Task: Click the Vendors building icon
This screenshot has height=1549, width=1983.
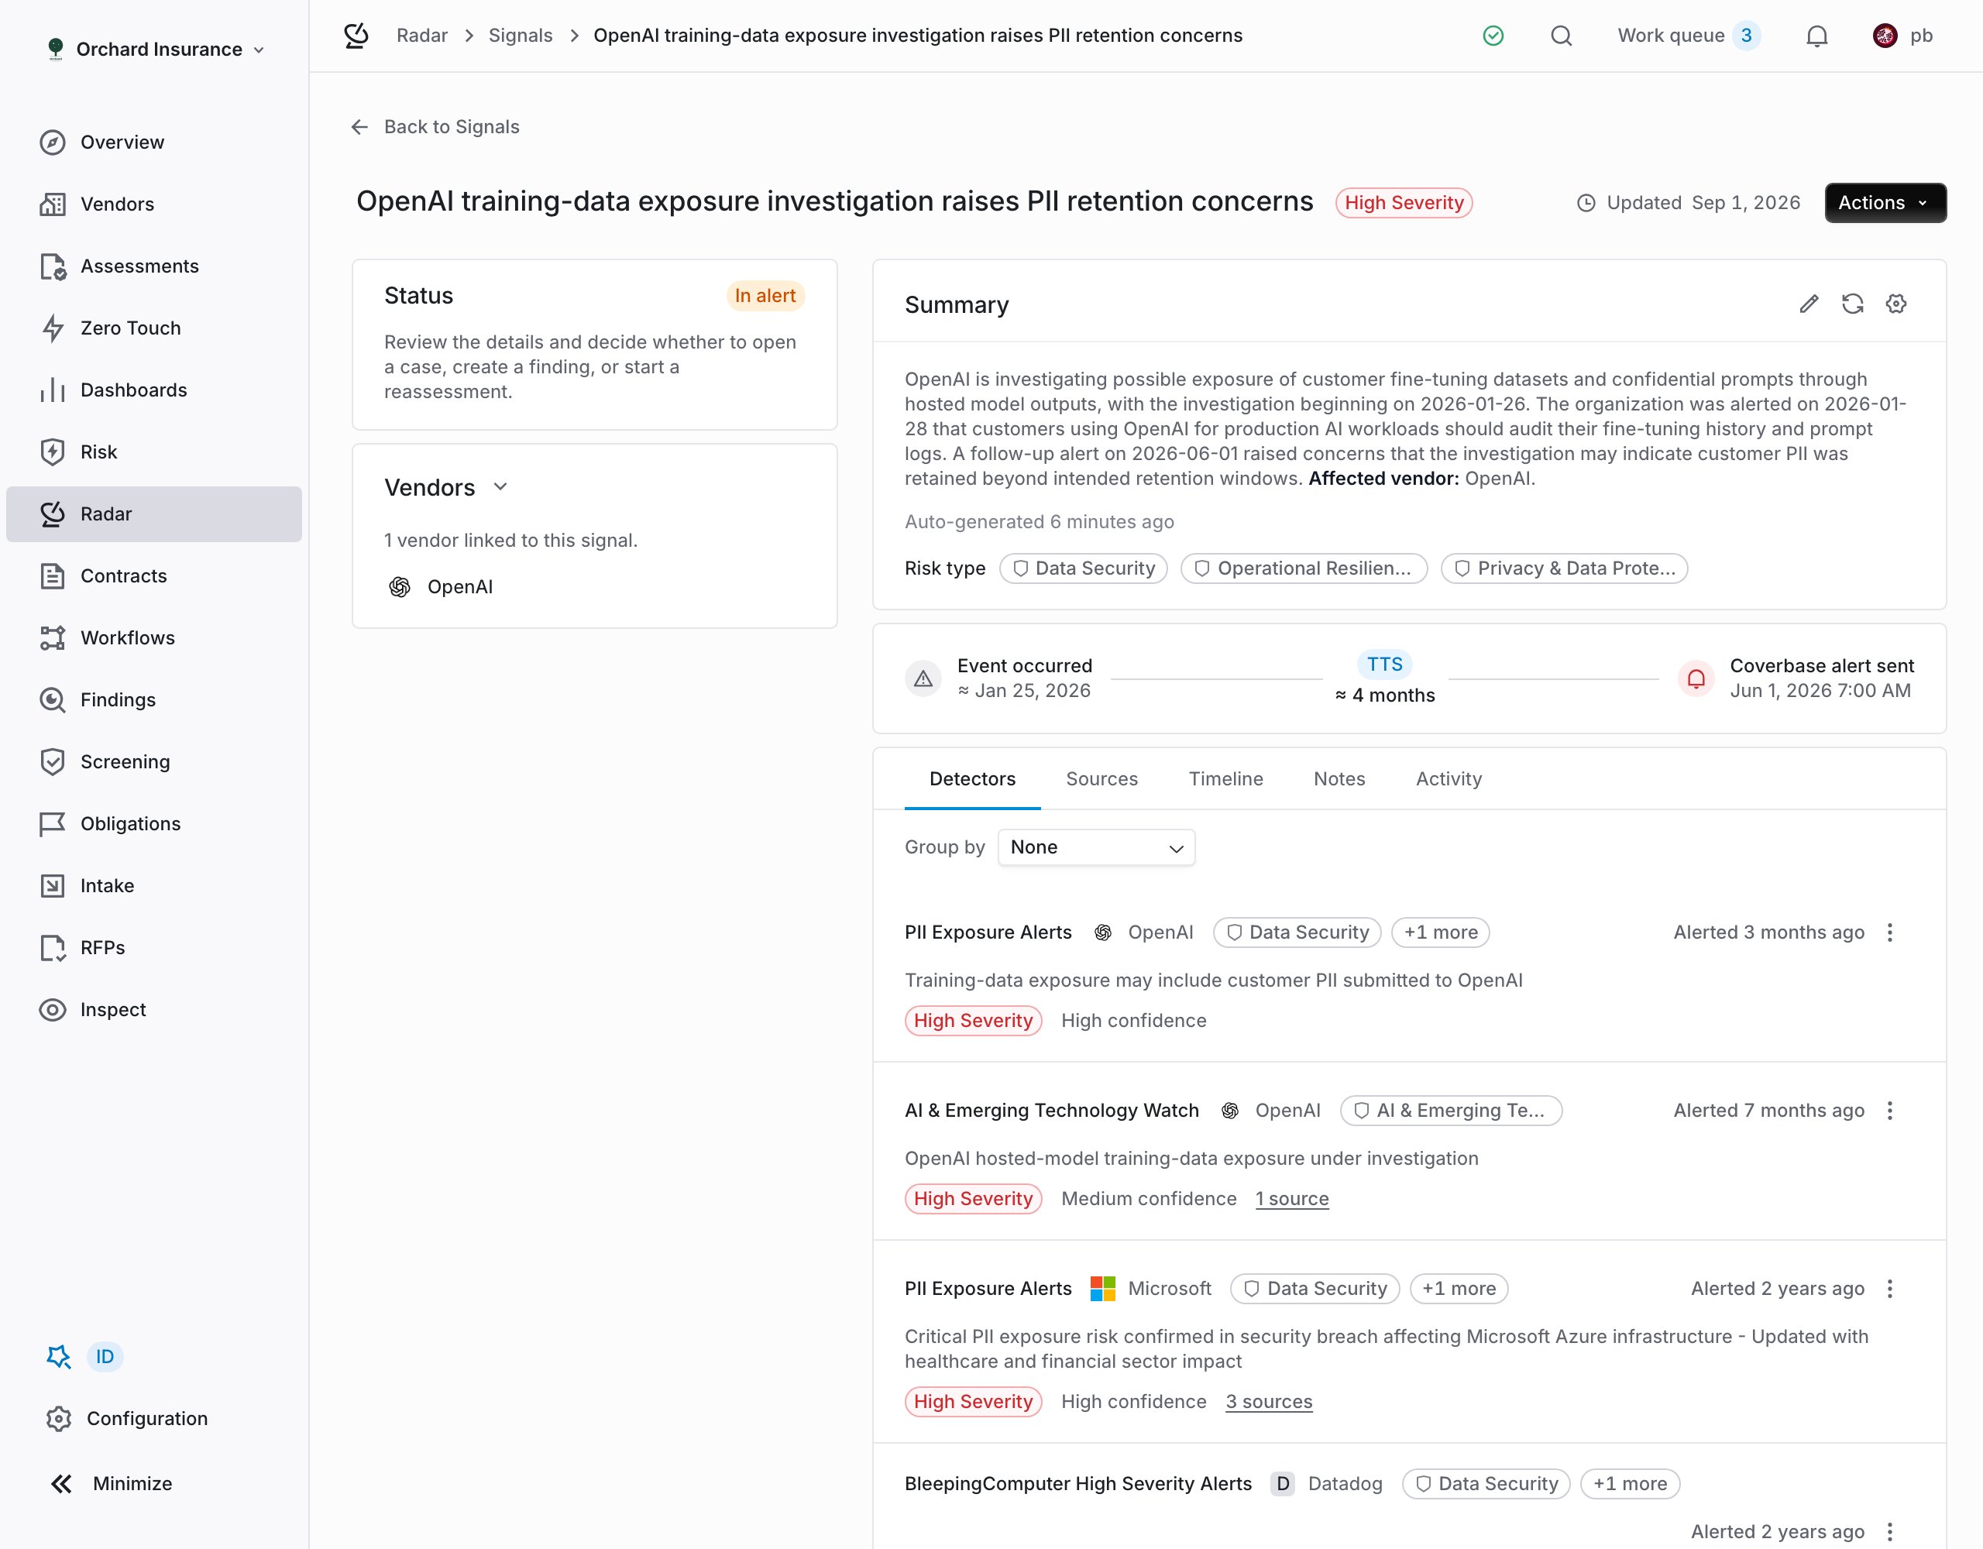Action: 53,204
